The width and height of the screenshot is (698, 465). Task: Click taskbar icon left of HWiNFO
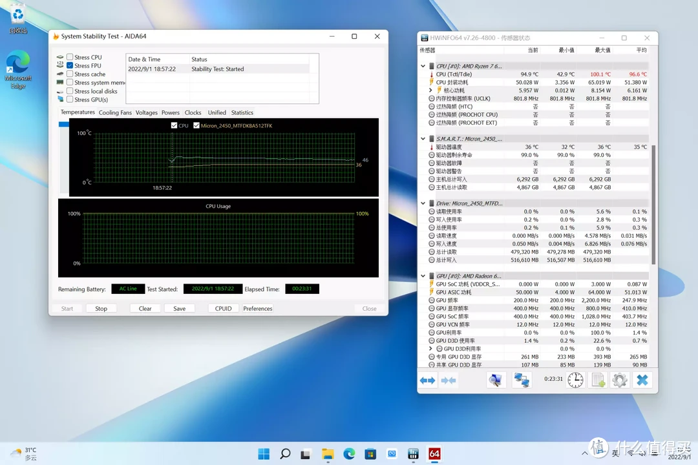pyautogui.click(x=392, y=453)
